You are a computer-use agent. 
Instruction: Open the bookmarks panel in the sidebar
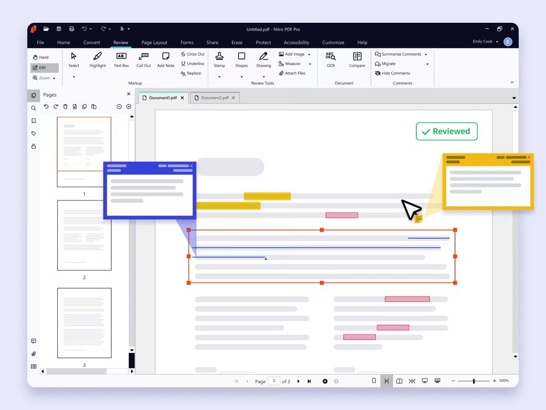tap(34, 121)
